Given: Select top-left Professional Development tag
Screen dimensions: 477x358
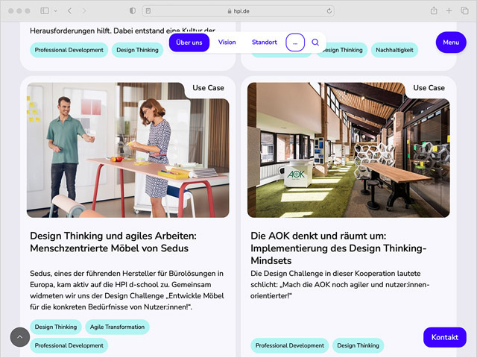Looking at the screenshot, I should click(69, 50).
